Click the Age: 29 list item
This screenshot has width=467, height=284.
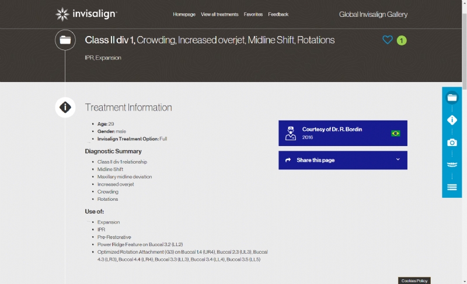(x=106, y=124)
